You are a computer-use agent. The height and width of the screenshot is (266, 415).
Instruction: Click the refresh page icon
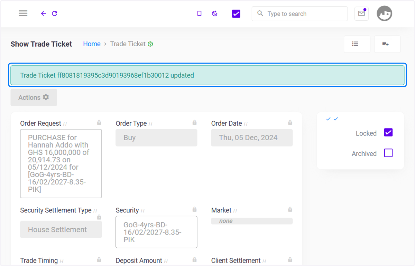pyautogui.click(x=55, y=13)
